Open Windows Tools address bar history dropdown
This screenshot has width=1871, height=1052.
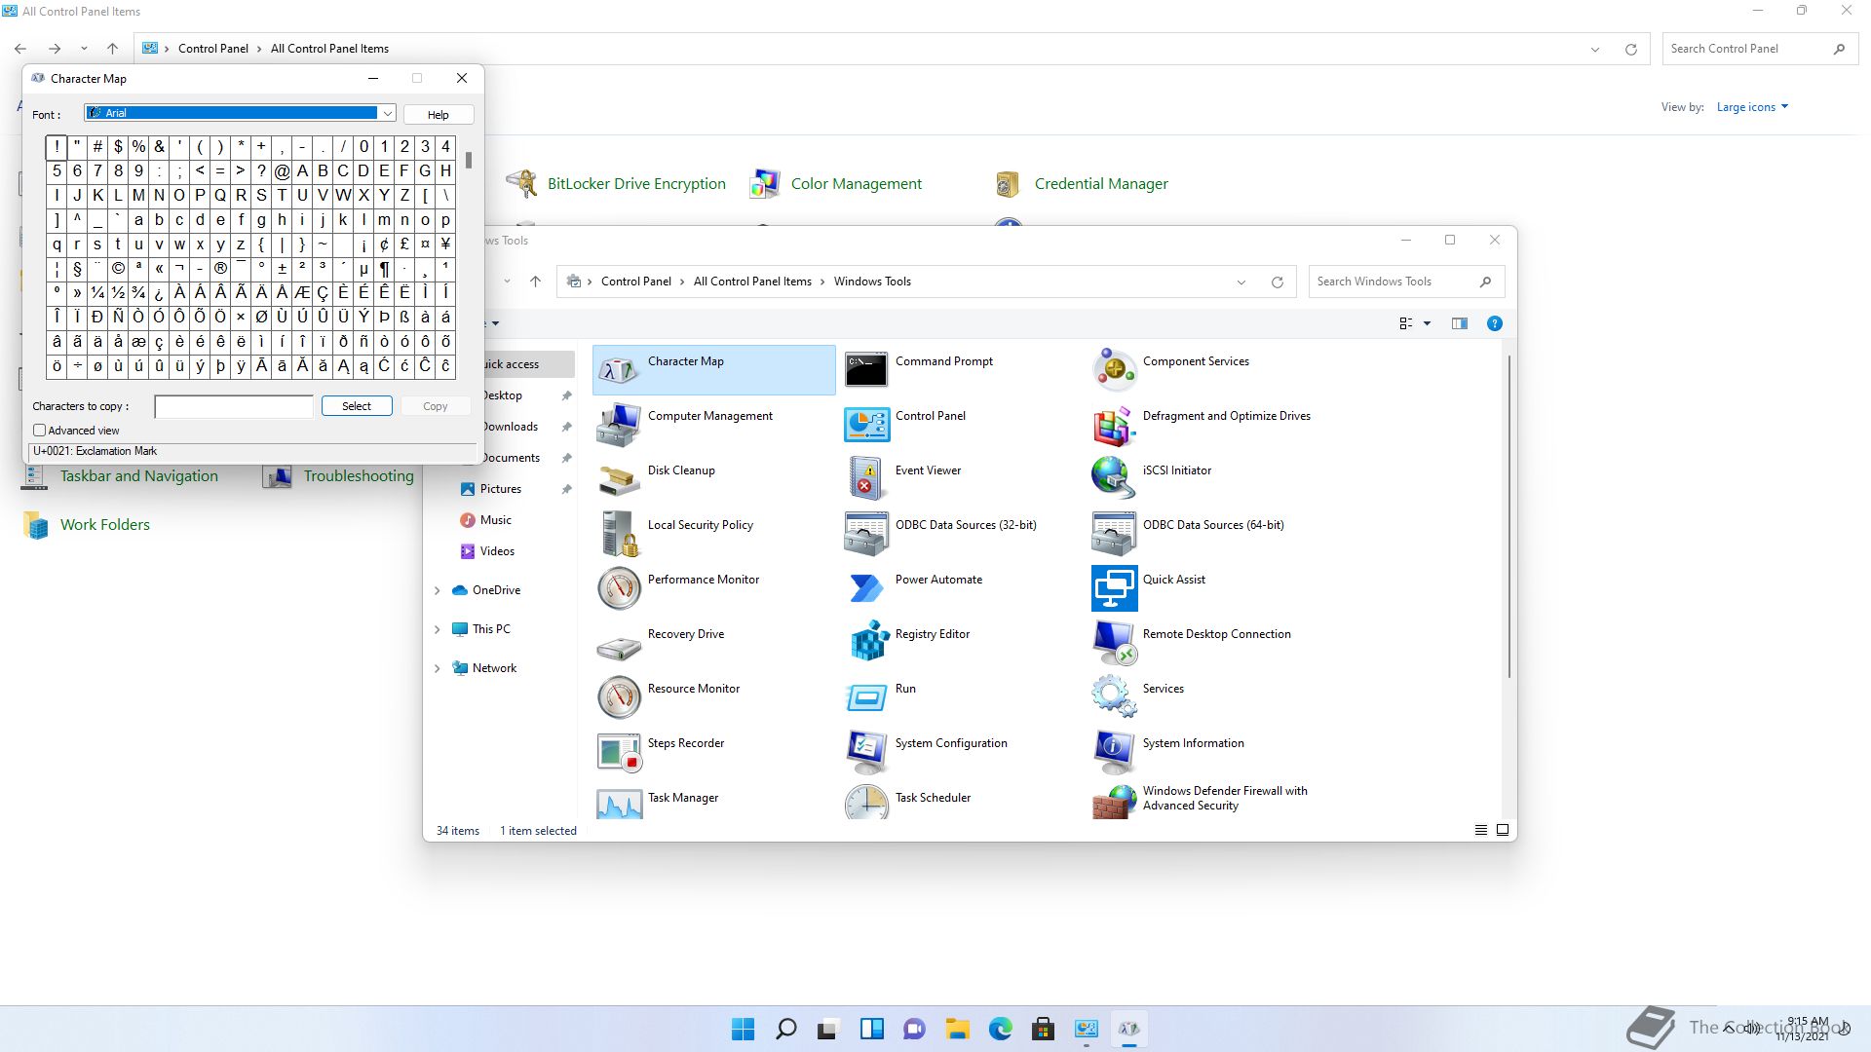pos(1241,282)
